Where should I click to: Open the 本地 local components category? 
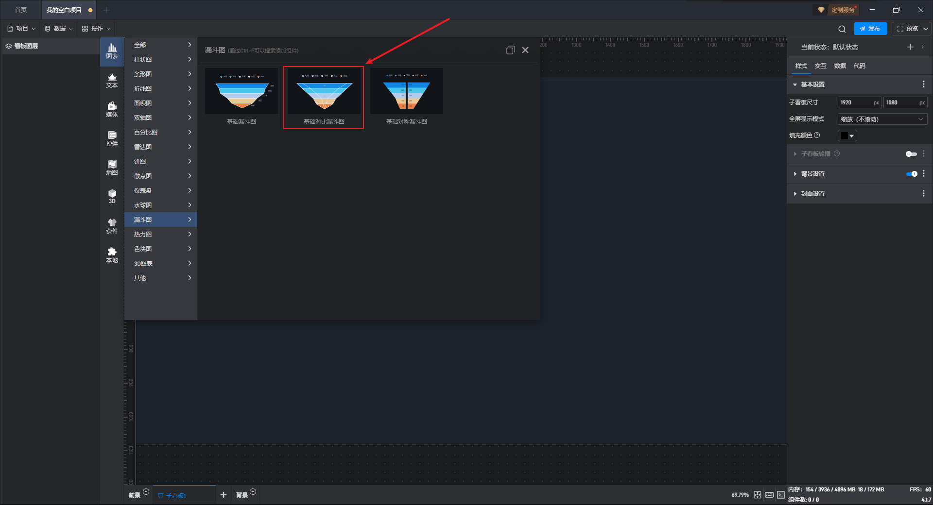point(112,255)
